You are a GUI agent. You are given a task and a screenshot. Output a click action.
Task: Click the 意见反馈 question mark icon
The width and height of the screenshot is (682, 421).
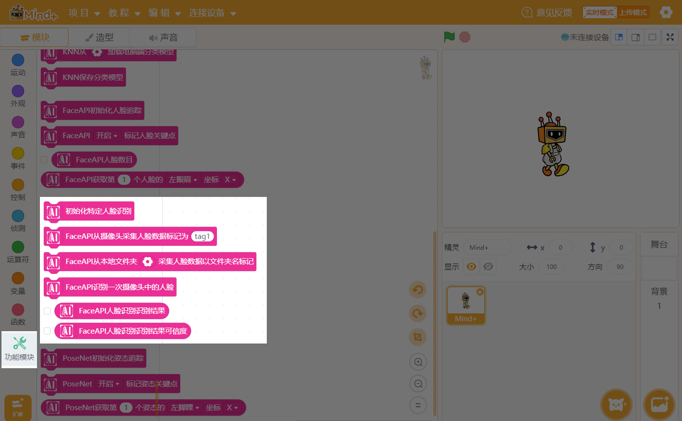pos(527,12)
